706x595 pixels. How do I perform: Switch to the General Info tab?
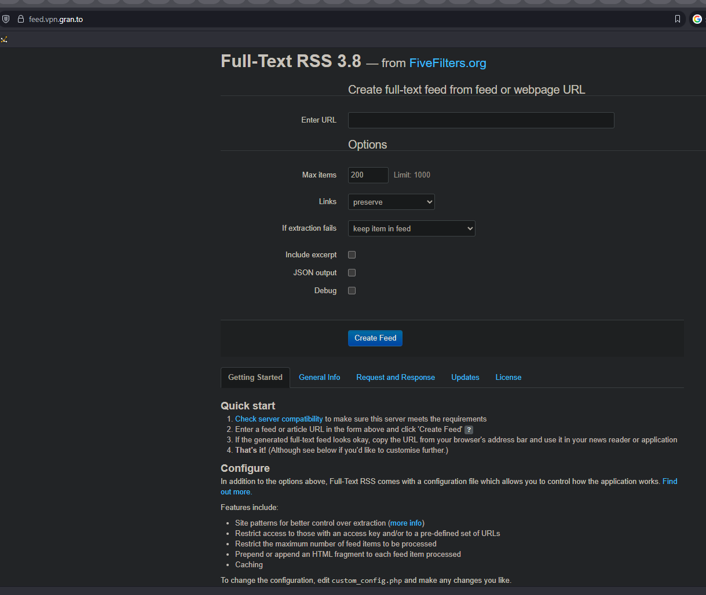[x=319, y=378]
